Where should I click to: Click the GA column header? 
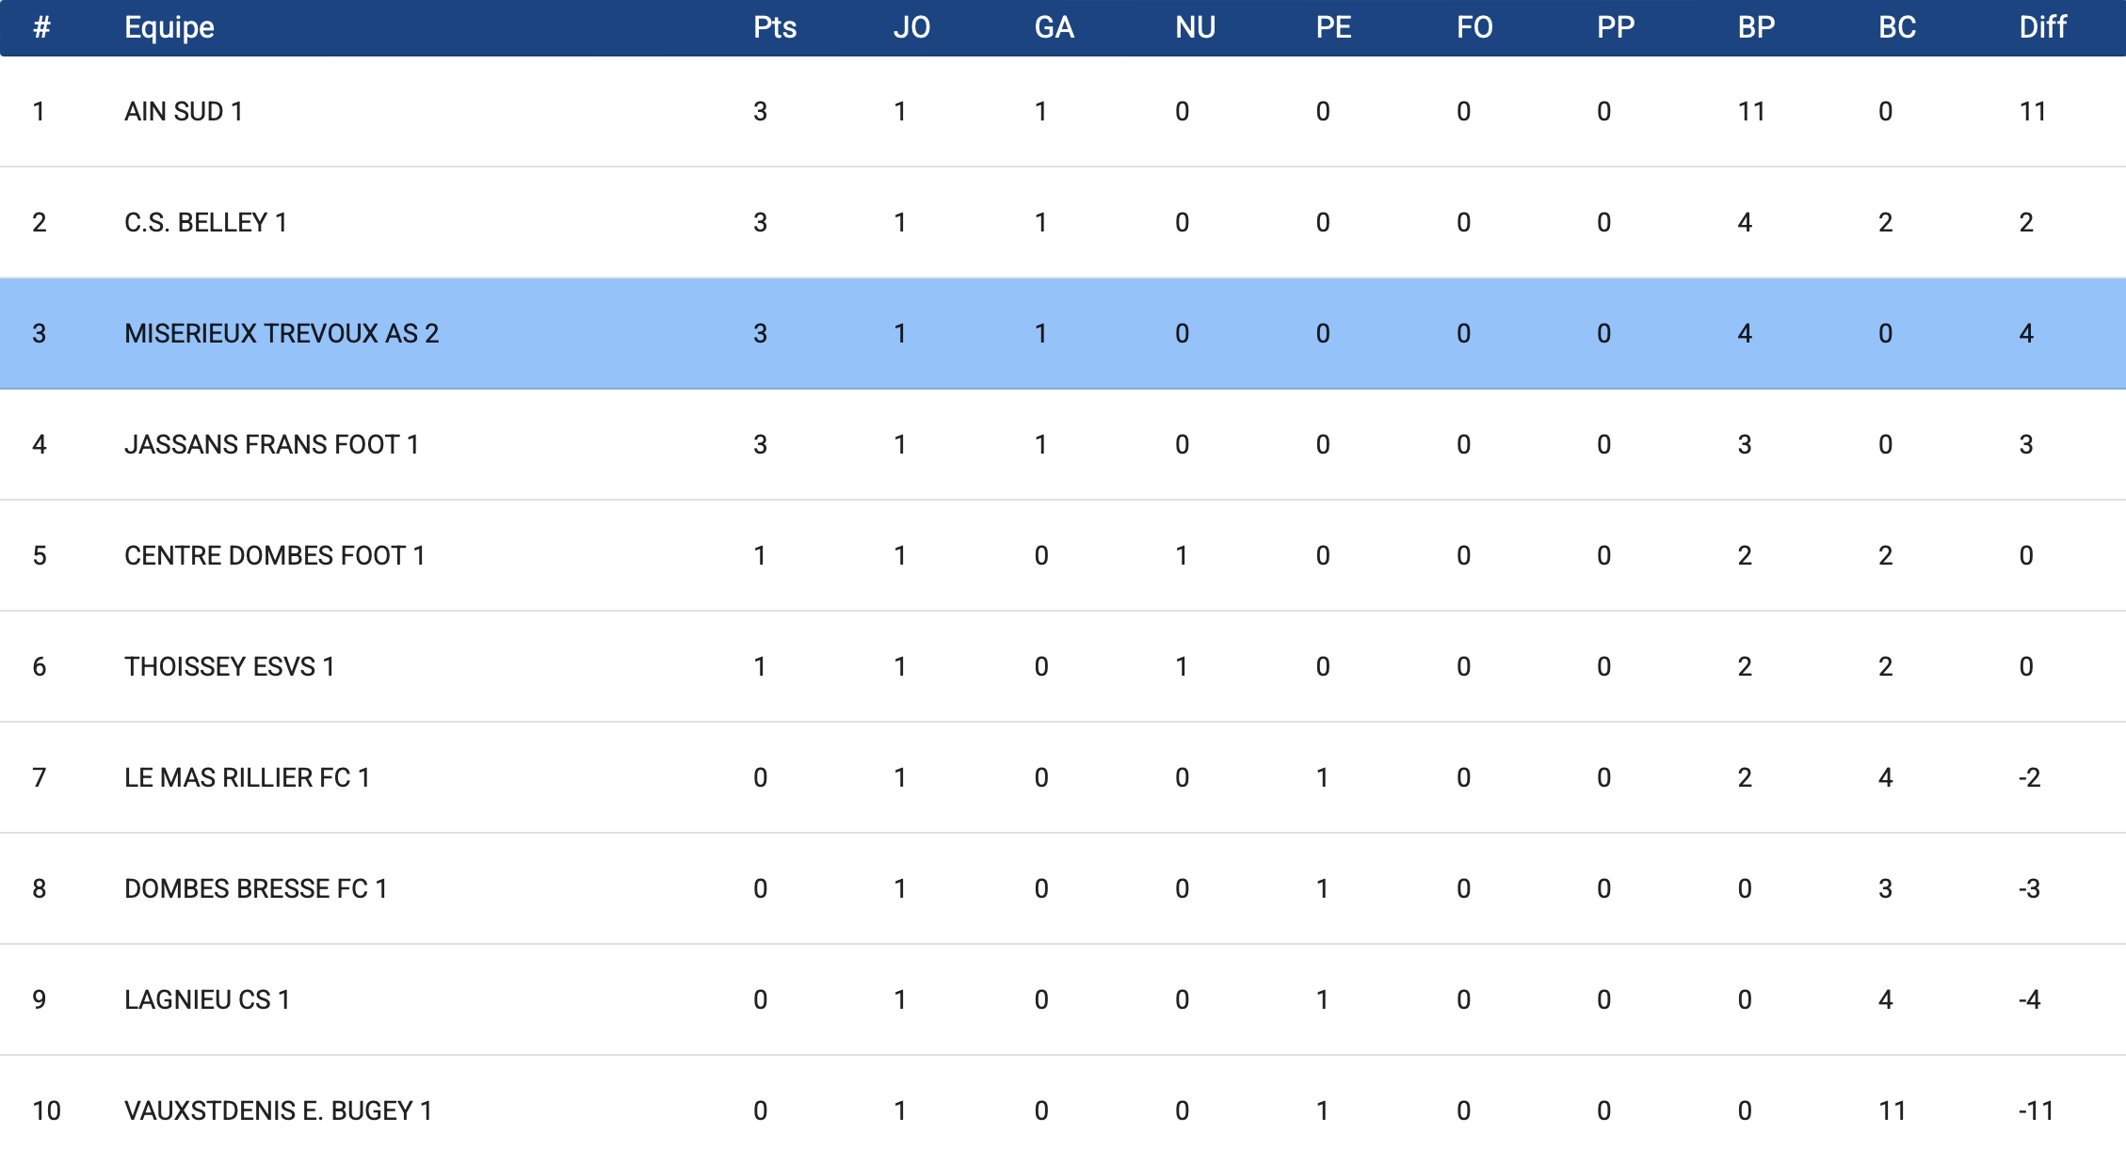(x=1054, y=27)
